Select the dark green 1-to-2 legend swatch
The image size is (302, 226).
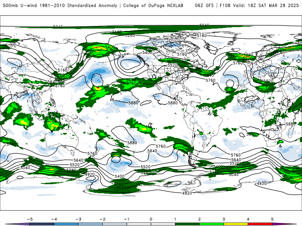[x=187, y=224]
